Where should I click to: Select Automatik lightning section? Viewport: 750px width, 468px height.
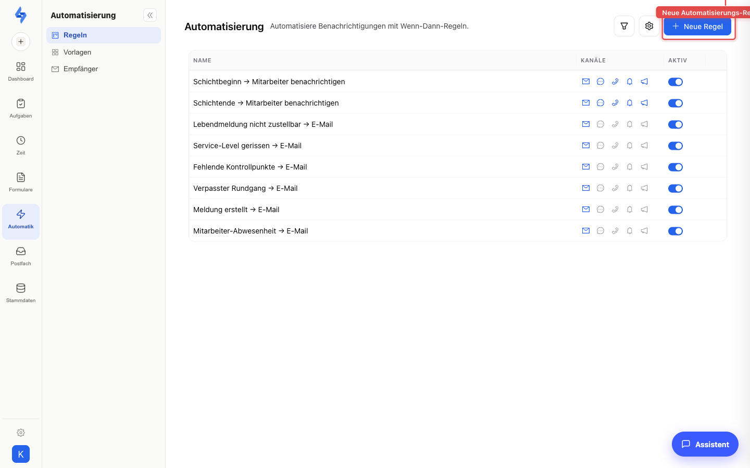[21, 222]
